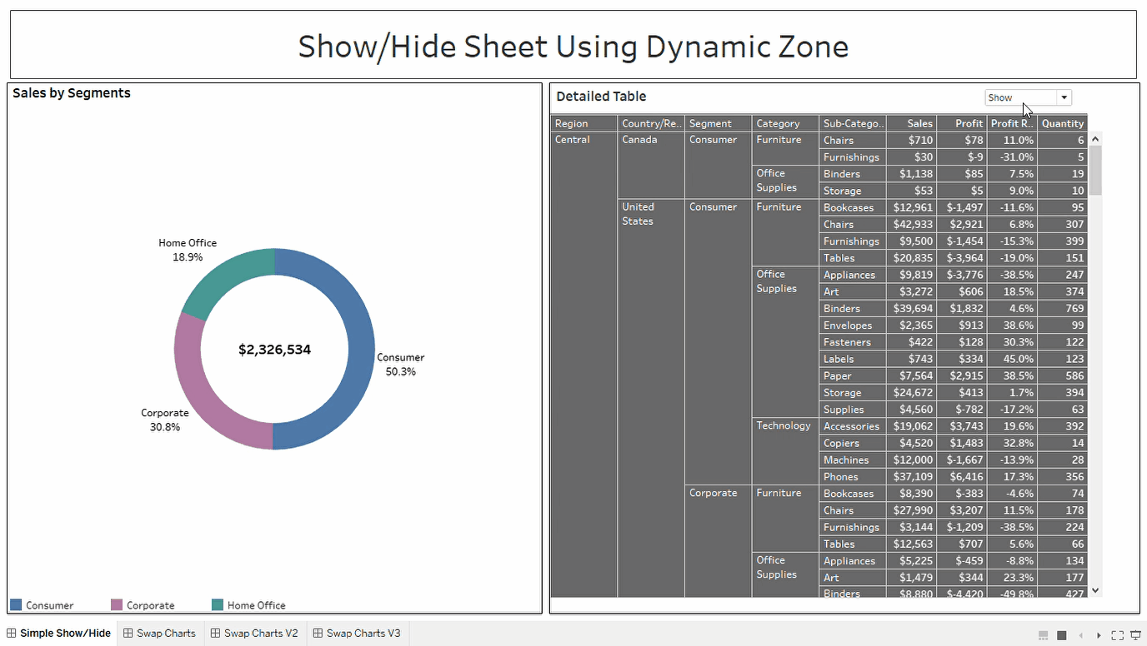Open the Show/Hide dropdown

tap(1064, 97)
